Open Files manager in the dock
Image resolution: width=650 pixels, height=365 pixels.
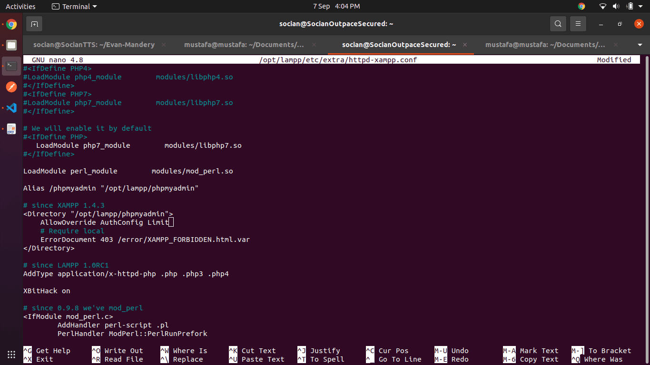tap(11, 46)
